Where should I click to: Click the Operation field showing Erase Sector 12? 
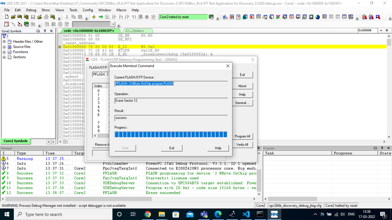tap(171, 101)
